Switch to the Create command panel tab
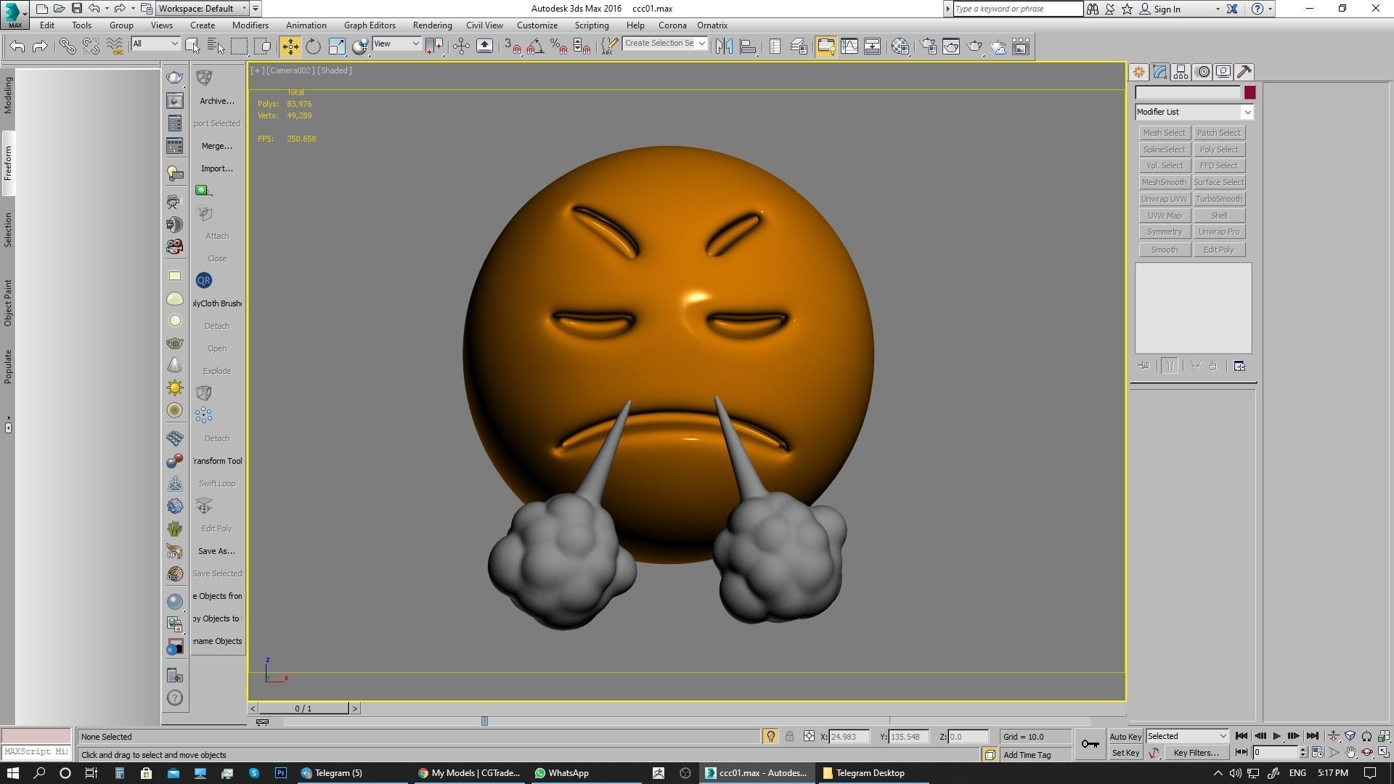The image size is (1394, 784). (x=1138, y=72)
